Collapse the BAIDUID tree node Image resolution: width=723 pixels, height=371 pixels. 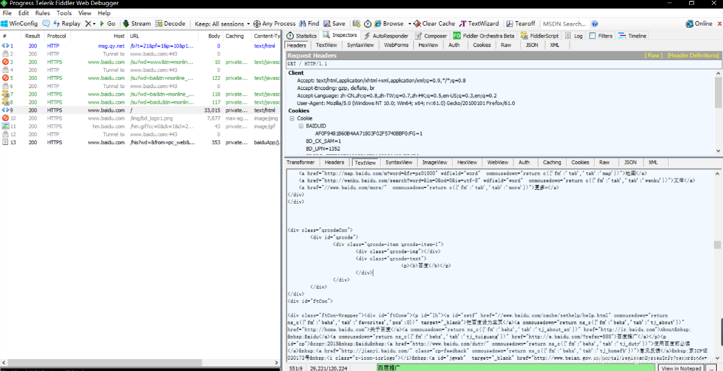301,126
